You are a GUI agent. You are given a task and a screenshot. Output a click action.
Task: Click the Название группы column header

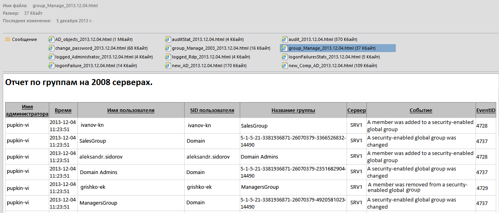coord(293,110)
